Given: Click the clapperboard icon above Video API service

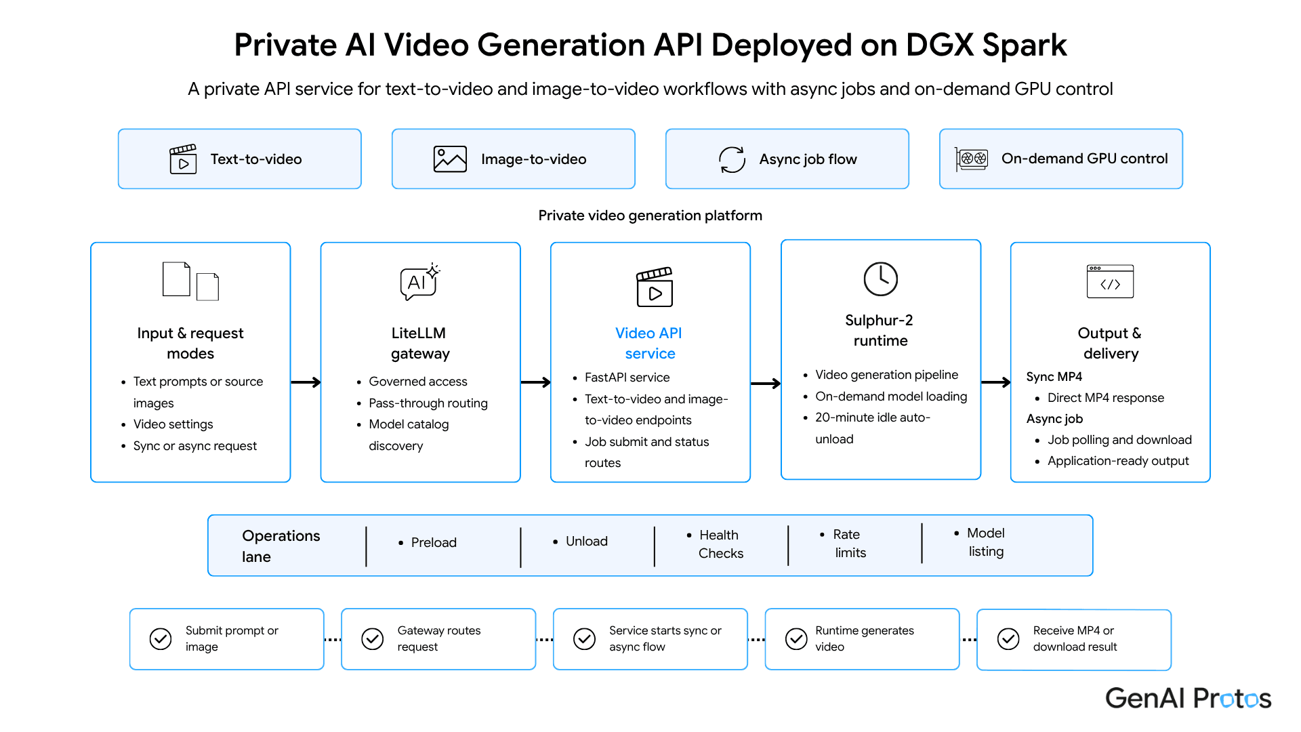Looking at the screenshot, I should click(655, 287).
